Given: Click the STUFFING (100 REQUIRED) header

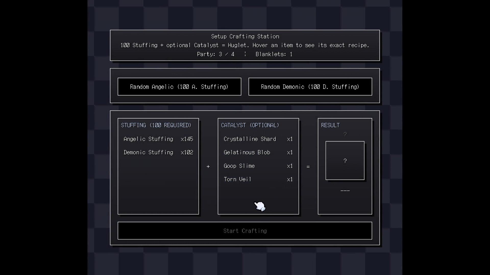Looking at the screenshot, I should pos(156,125).
